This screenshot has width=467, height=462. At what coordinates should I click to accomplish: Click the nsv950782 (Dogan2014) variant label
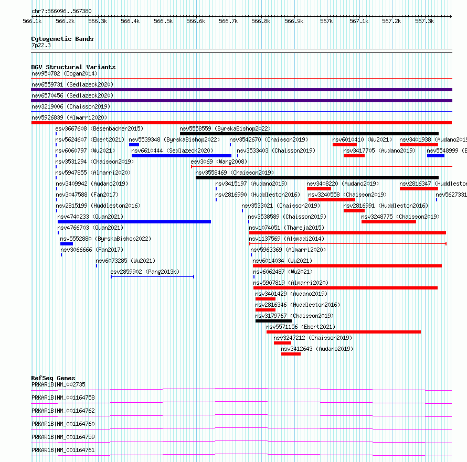click(x=65, y=73)
